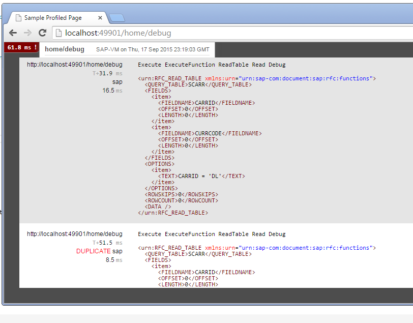Click the DATA tag line
This screenshot has height=323, width=413.
pos(158,207)
